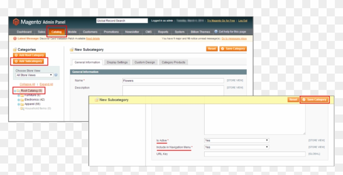
Task: Expand the Apparel category node
Action: point(19,104)
